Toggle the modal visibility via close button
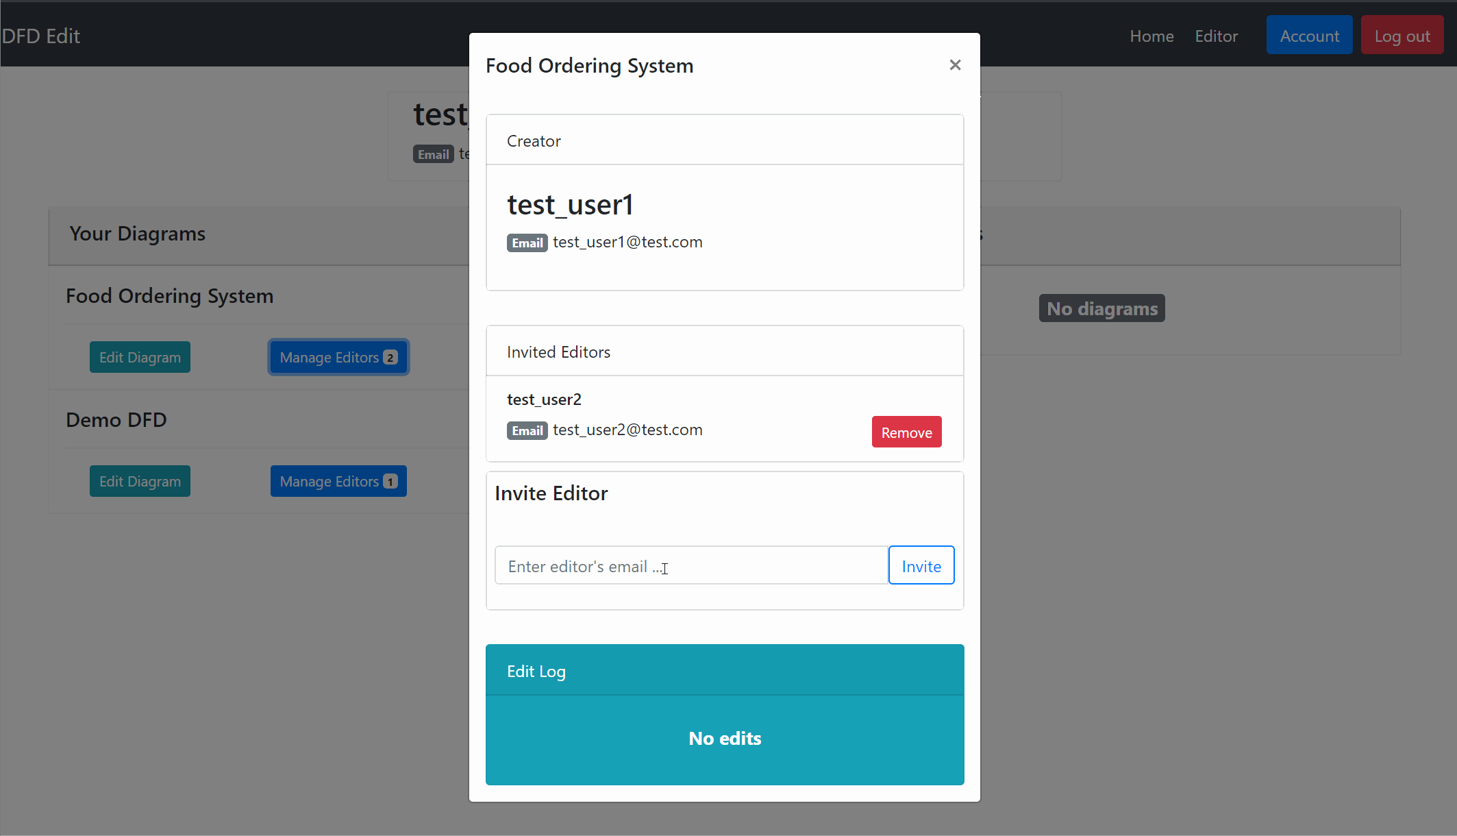Image resolution: width=1457 pixels, height=836 pixels. click(955, 64)
